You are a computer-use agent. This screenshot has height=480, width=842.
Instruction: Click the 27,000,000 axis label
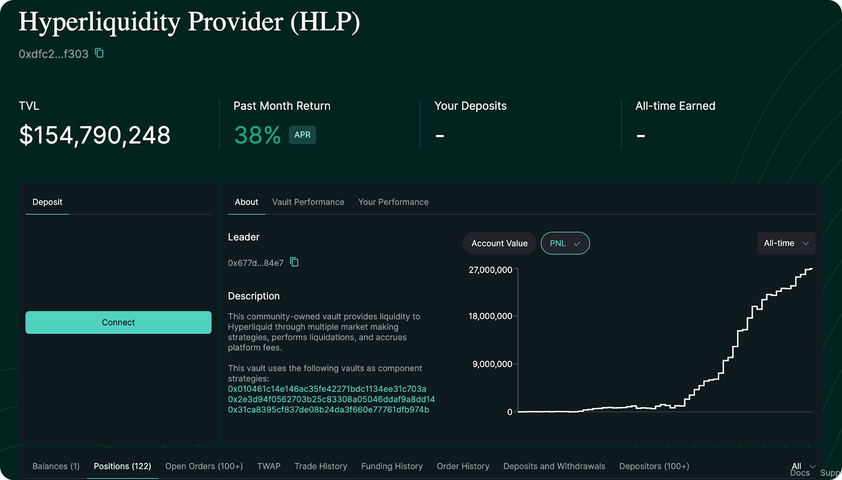[x=490, y=270]
